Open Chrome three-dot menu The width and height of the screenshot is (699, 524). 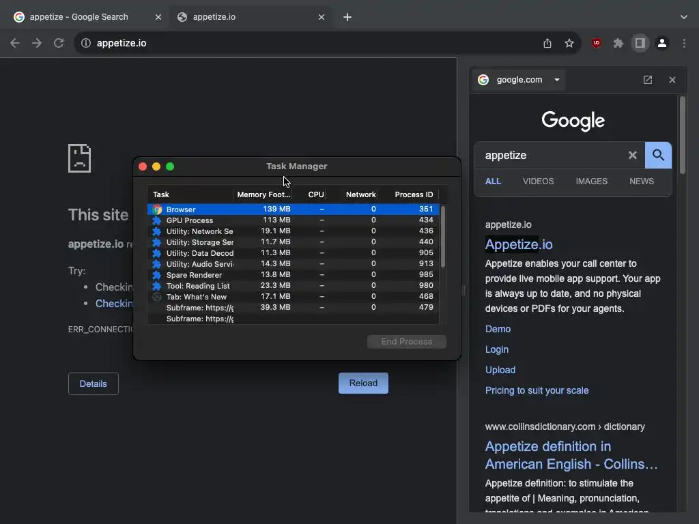point(684,43)
